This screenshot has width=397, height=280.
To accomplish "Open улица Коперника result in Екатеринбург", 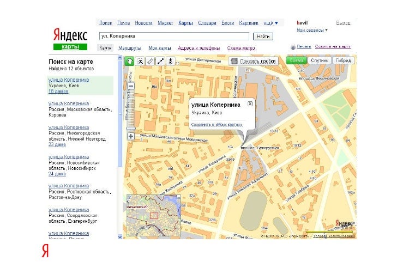I will 69,210.
